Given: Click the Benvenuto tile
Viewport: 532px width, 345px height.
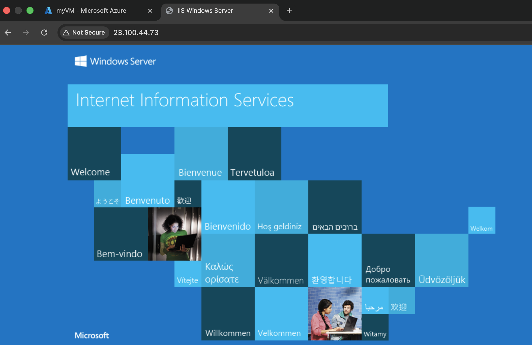Looking at the screenshot, I should [x=148, y=181].
